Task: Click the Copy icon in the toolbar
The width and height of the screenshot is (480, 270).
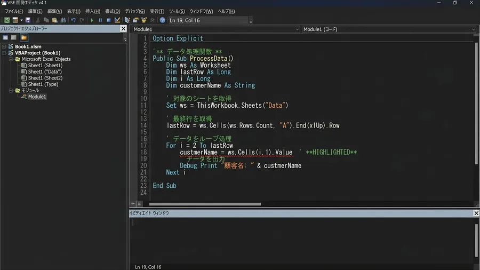Action: click(46, 20)
